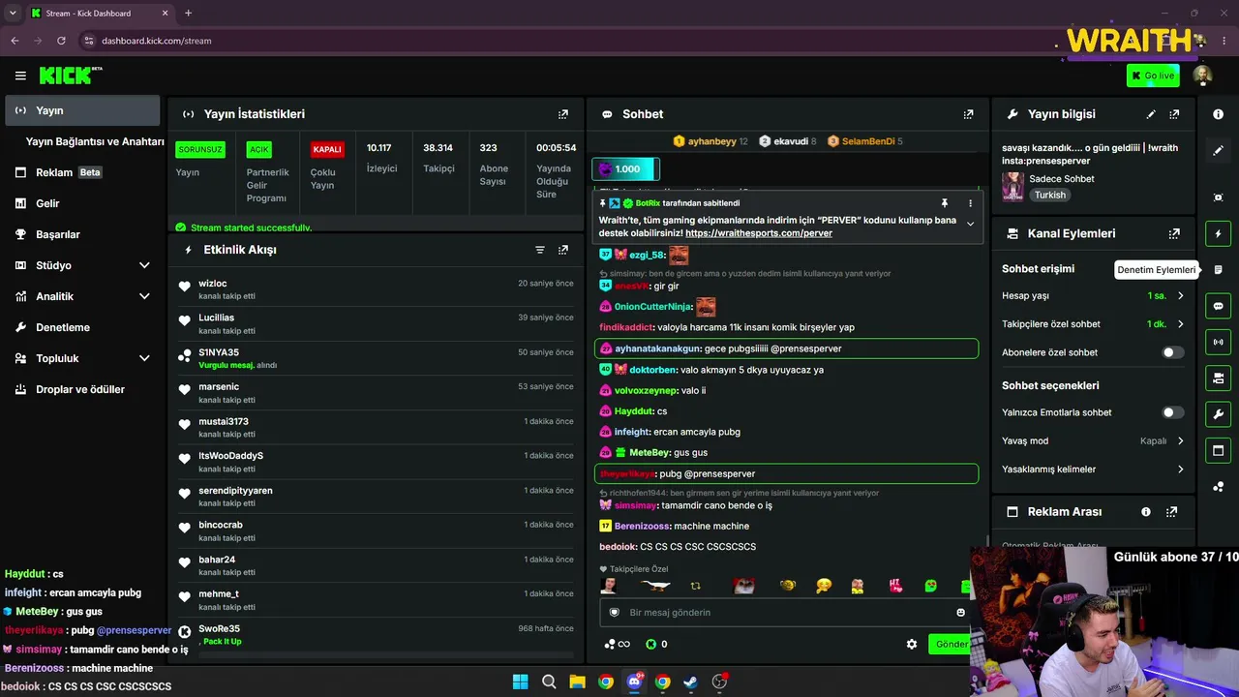Click top gifter ayhanbeyy in leaderboard

(710, 141)
